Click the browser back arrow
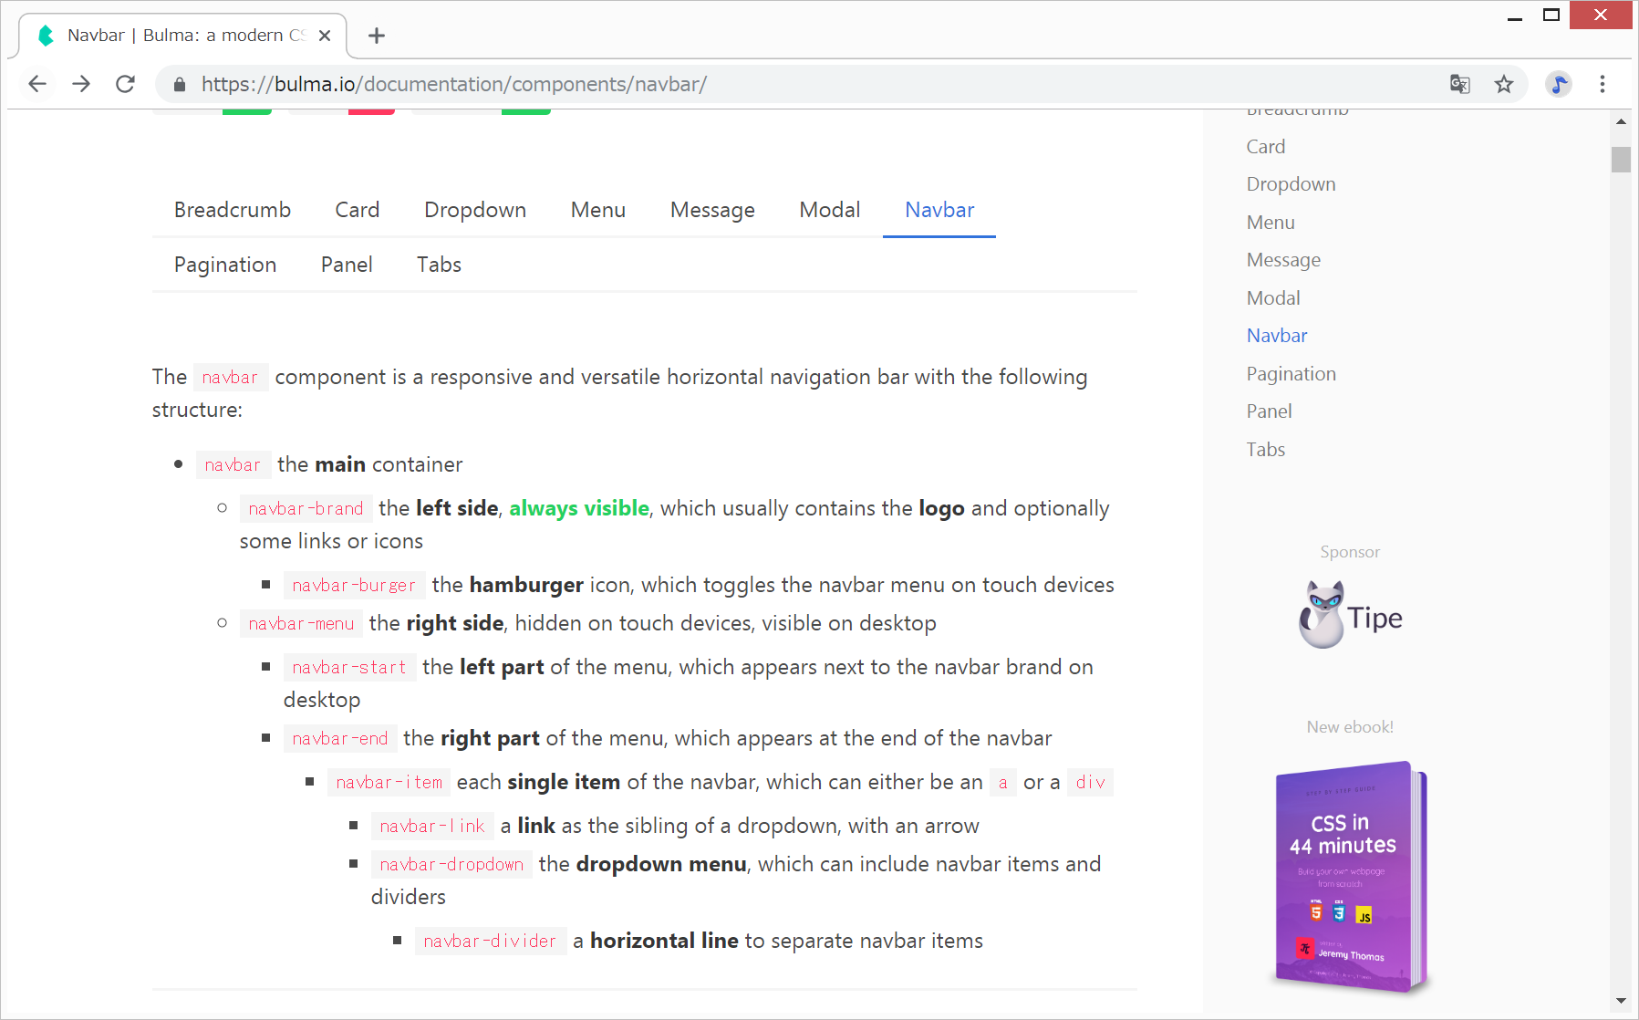This screenshot has width=1639, height=1020. (37, 84)
